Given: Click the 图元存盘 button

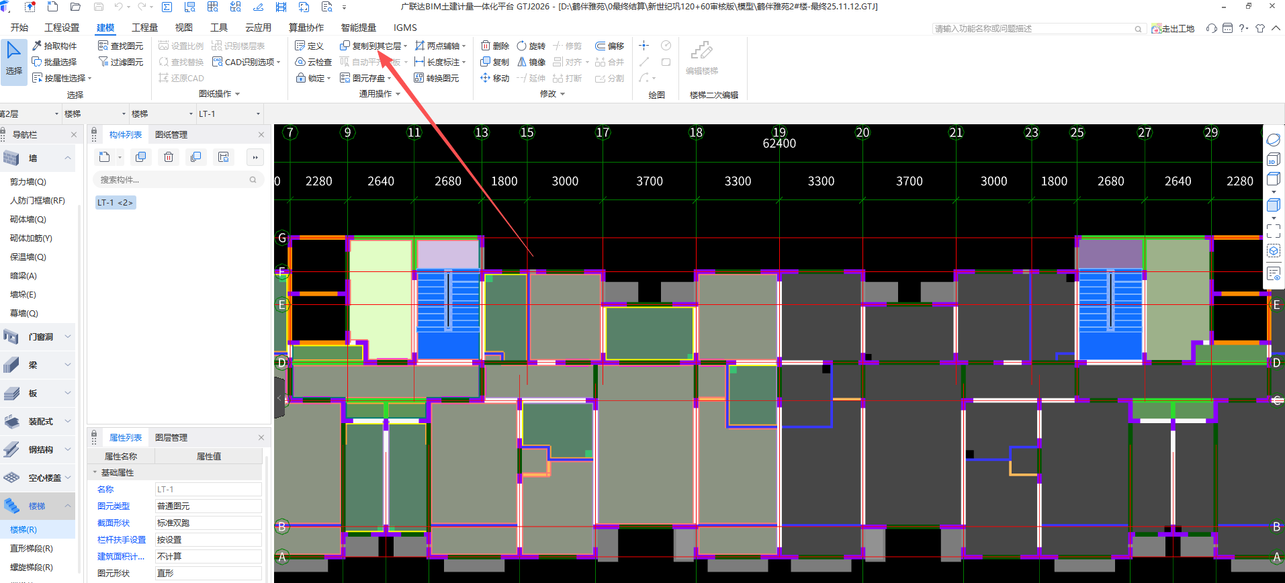Looking at the screenshot, I should tap(365, 78).
